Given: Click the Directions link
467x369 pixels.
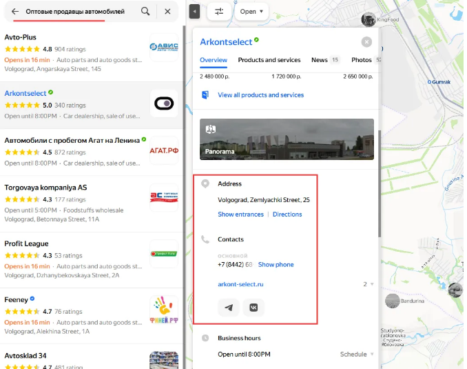Looking at the screenshot, I should 287,215.
